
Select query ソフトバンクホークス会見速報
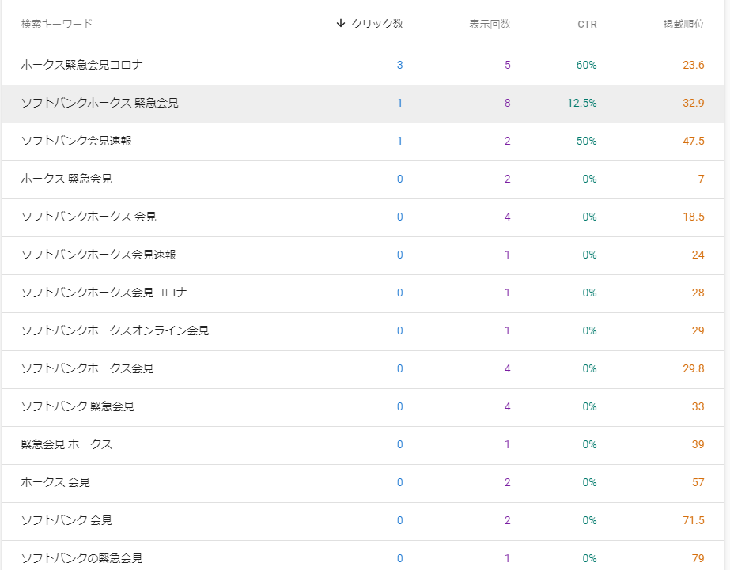click(99, 255)
